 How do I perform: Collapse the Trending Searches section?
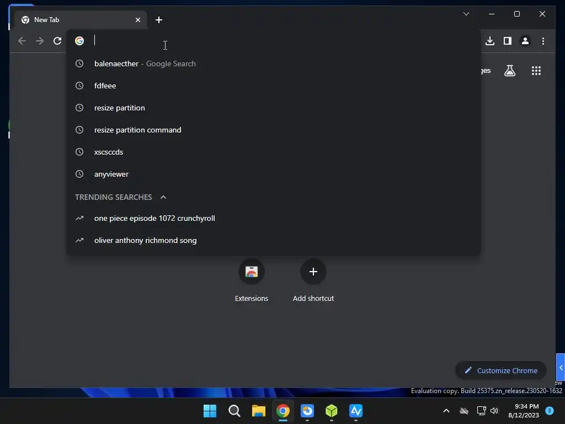point(163,197)
